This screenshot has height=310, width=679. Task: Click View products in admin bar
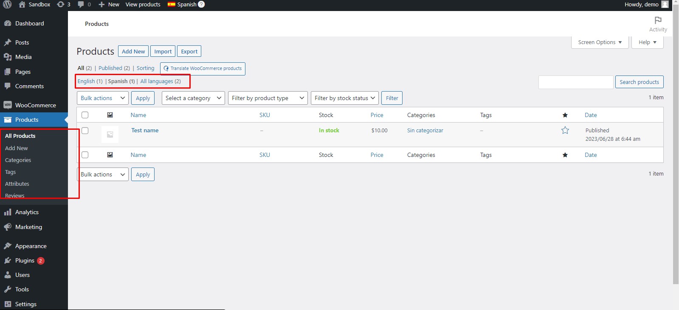[x=143, y=4]
